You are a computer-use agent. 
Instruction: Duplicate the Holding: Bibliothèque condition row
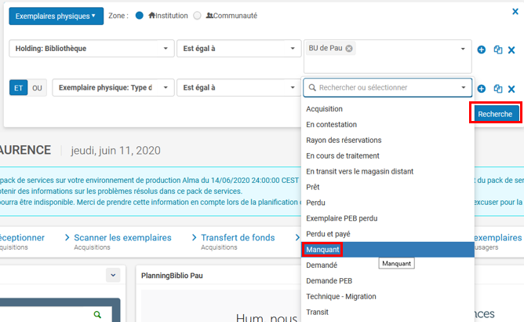click(497, 49)
